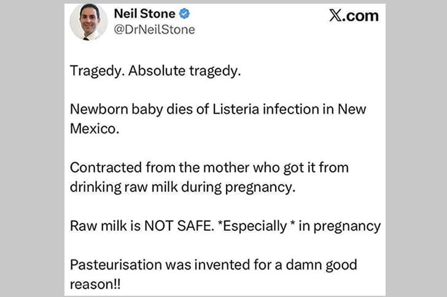447x297 pixels.
Task: Open the @DrNeilStone handle
Action: click(x=155, y=29)
